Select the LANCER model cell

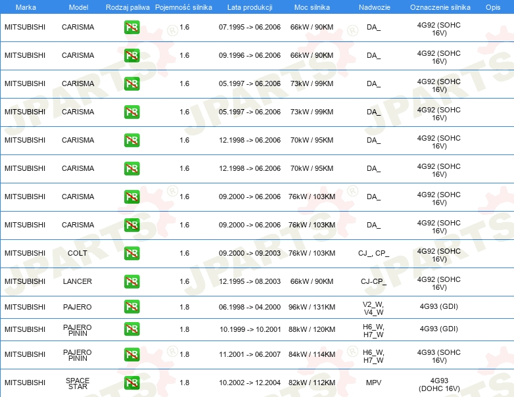coord(78,281)
